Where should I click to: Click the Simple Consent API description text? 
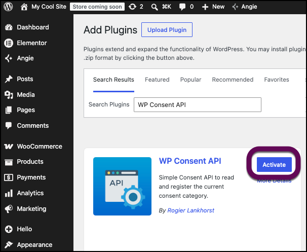[196, 187]
